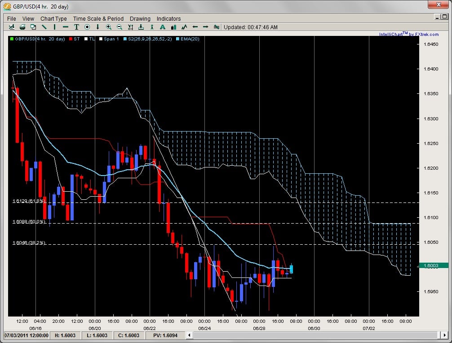Click the line chart zigzag icon
Viewport: 452px width, 343px height.
point(184,27)
